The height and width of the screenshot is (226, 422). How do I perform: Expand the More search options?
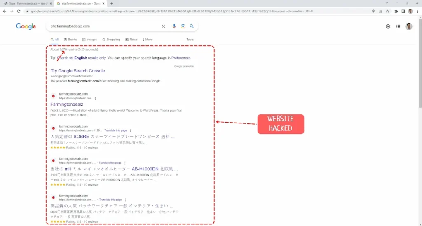pos(148,40)
